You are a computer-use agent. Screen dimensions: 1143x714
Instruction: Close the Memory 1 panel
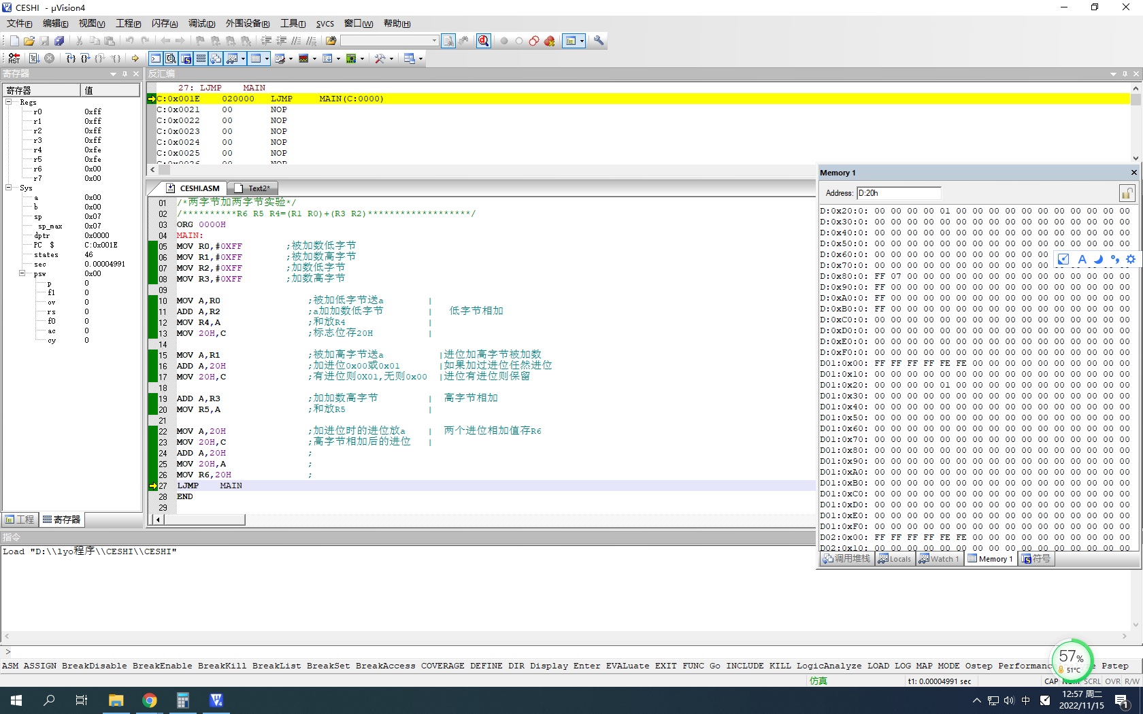click(x=1133, y=173)
